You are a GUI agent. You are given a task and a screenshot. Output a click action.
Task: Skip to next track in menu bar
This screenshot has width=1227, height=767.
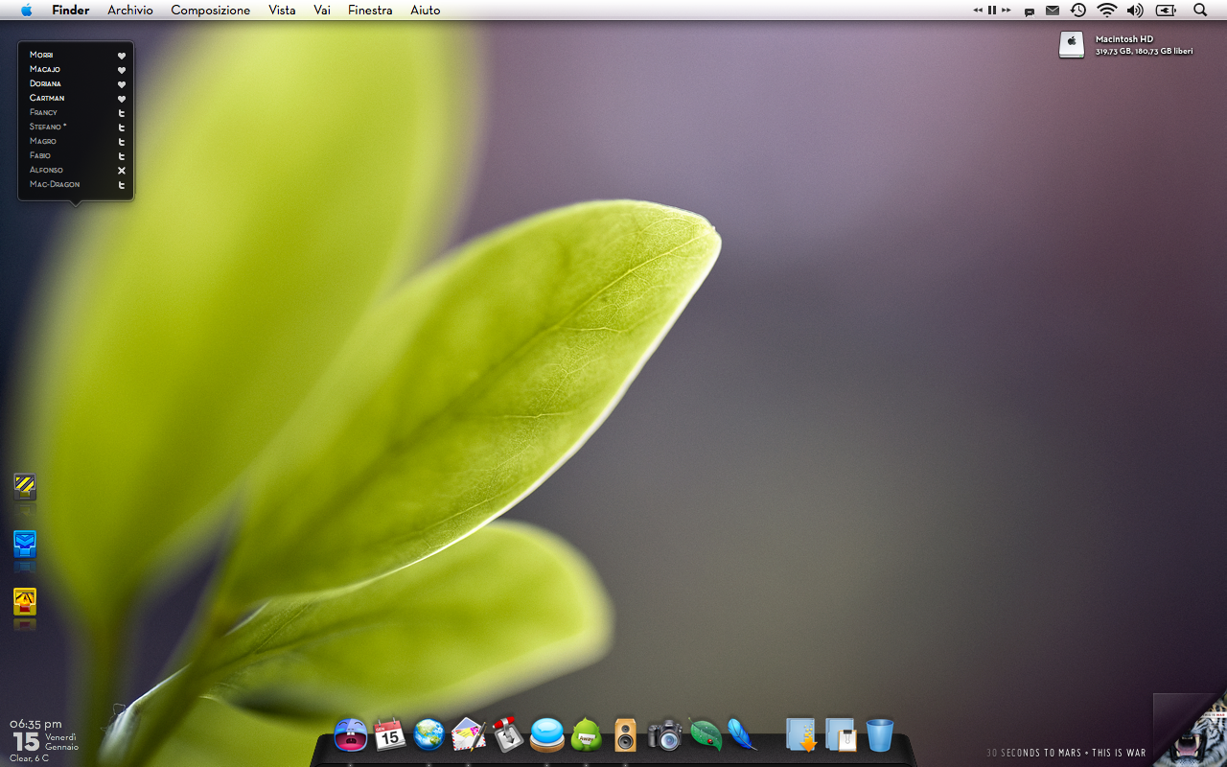(1006, 10)
